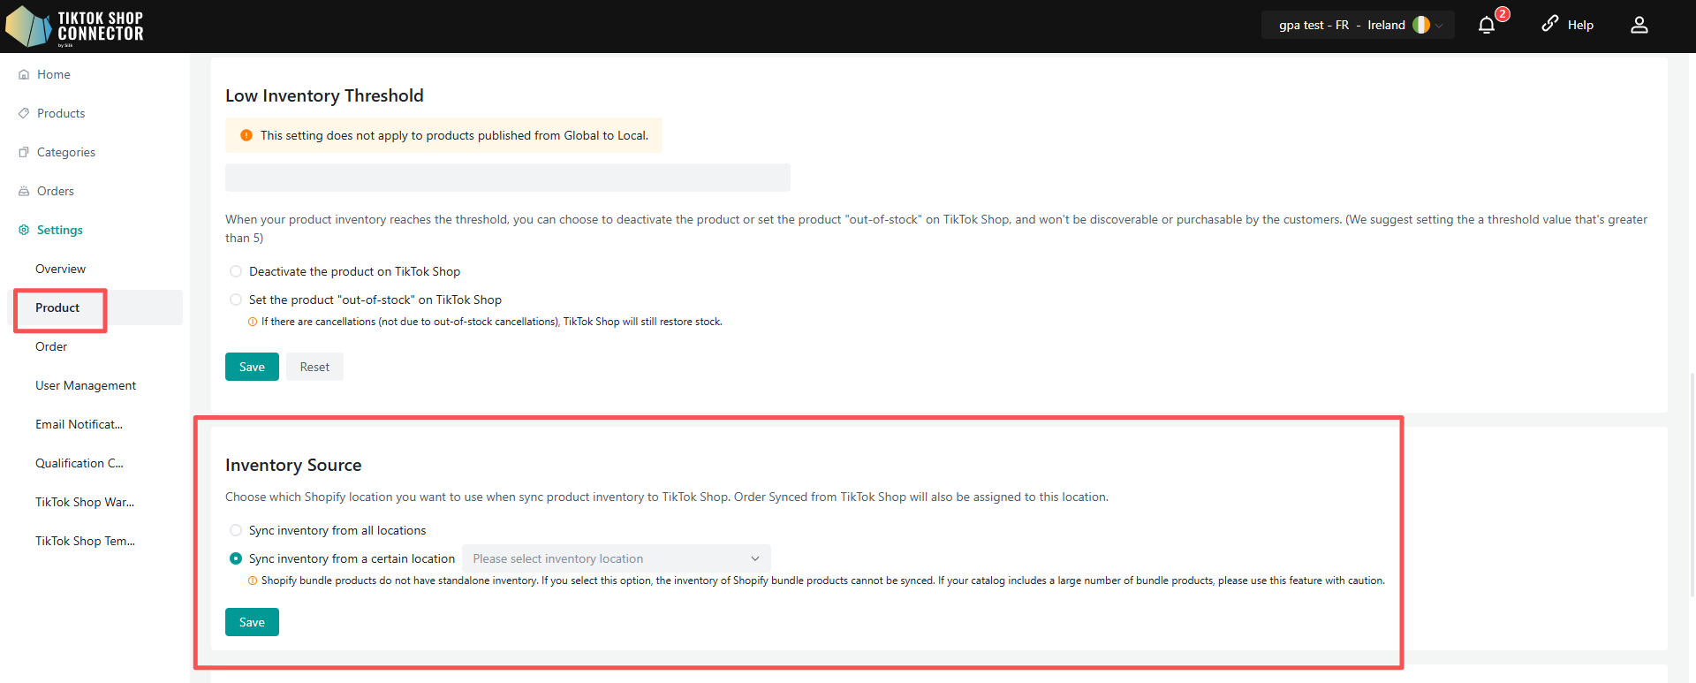Image resolution: width=1696 pixels, height=683 pixels.
Task: Open the Order settings submenu
Action: [51, 347]
